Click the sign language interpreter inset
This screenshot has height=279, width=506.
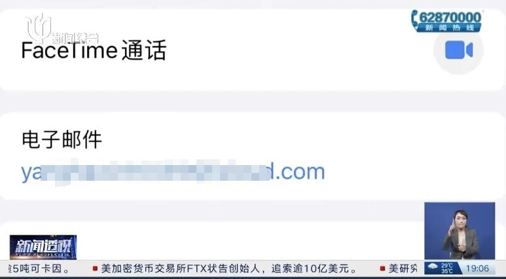coord(460,231)
